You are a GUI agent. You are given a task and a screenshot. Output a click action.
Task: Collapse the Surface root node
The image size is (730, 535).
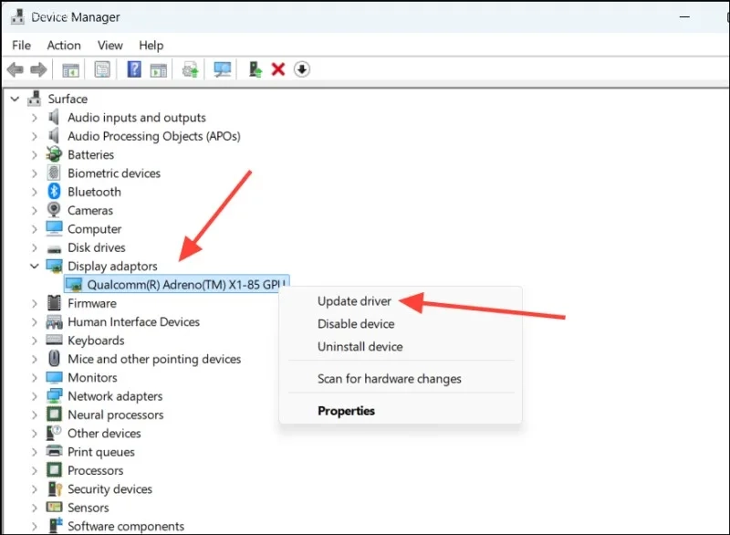[15, 99]
